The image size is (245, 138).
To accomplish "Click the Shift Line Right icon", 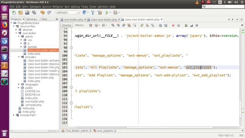I will (x=166, y=25).
